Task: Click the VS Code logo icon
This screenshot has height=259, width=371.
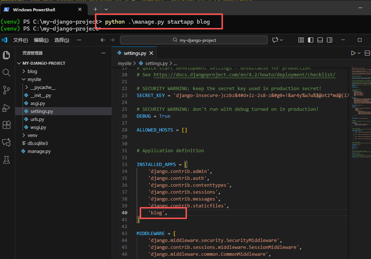Action: click(x=4, y=40)
